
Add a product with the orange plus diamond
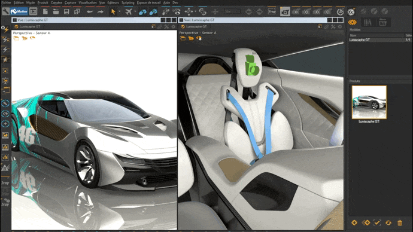(354, 223)
